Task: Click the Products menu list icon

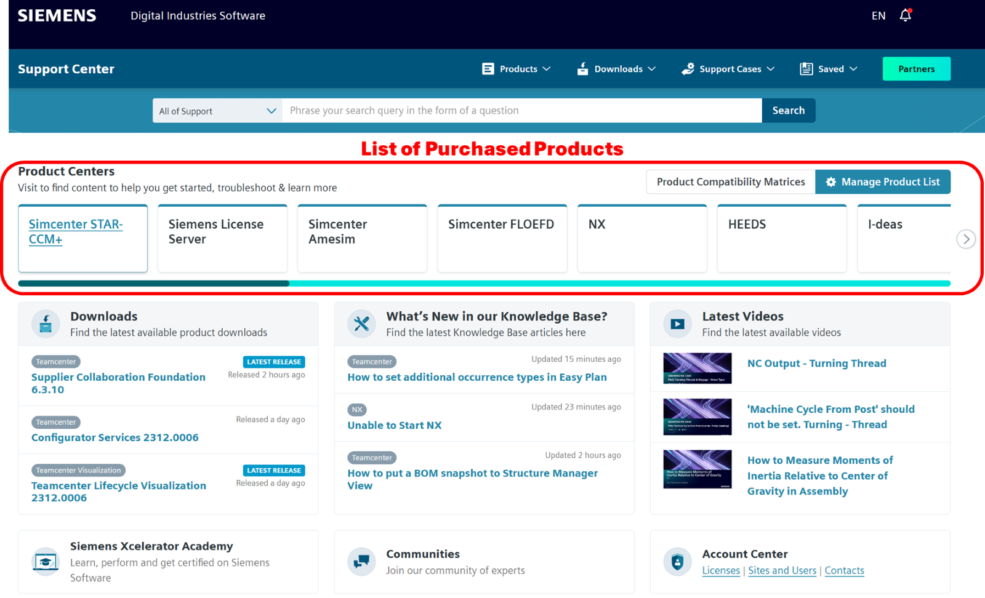Action: click(488, 69)
